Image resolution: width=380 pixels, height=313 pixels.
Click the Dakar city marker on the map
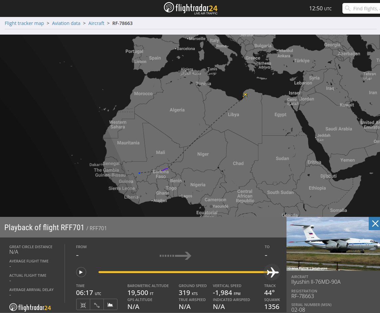(101, 165)
